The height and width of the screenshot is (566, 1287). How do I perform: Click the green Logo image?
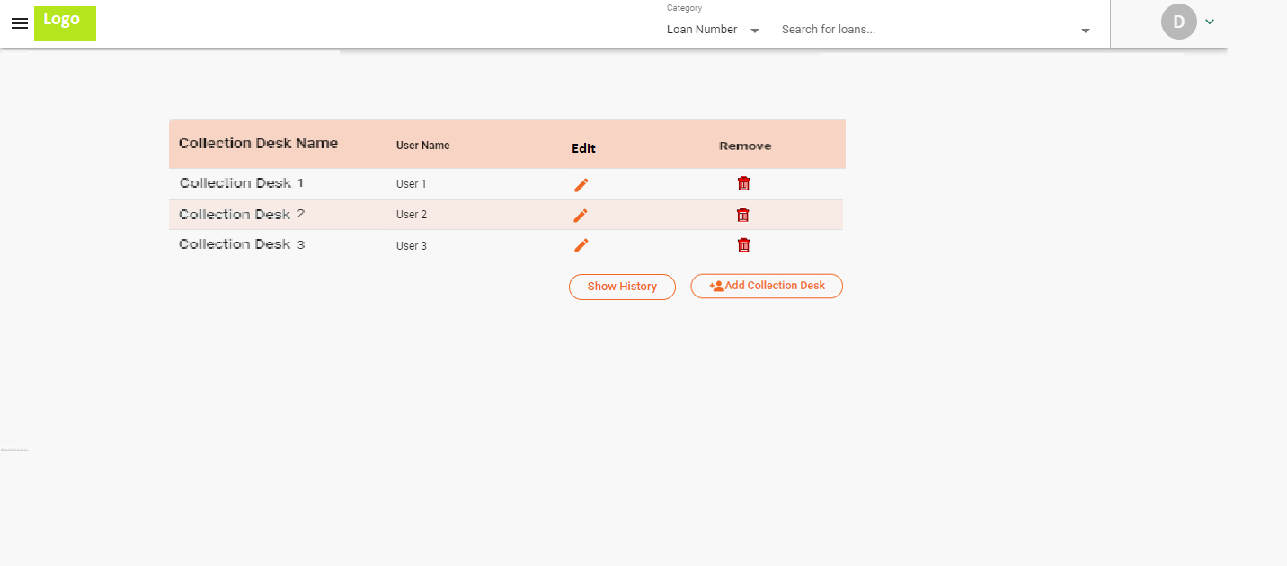click(65, 23)
